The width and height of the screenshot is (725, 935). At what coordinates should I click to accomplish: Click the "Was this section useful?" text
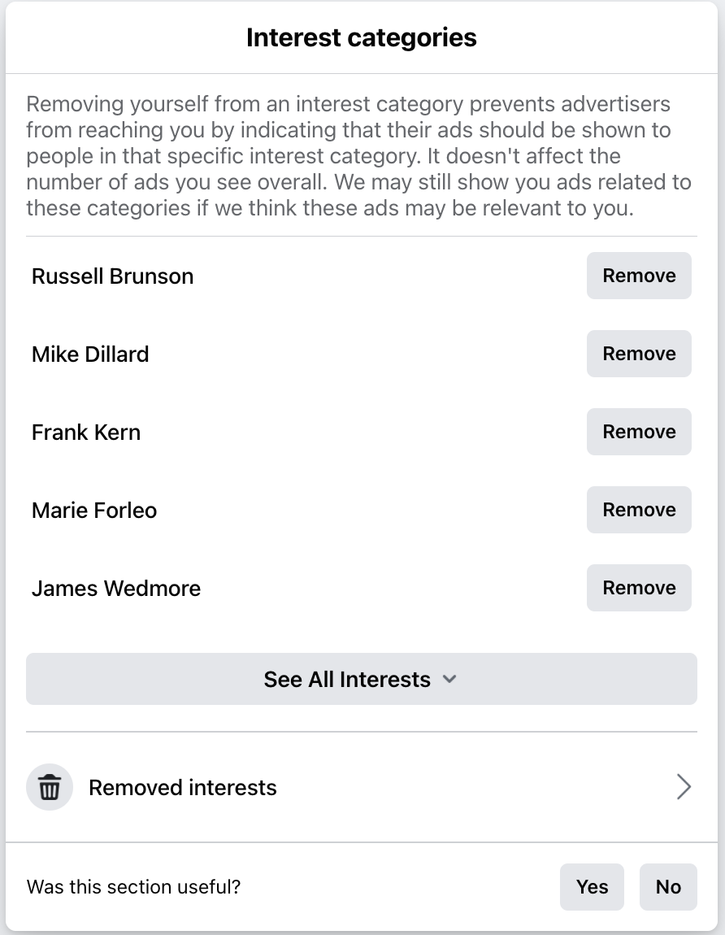134,887
